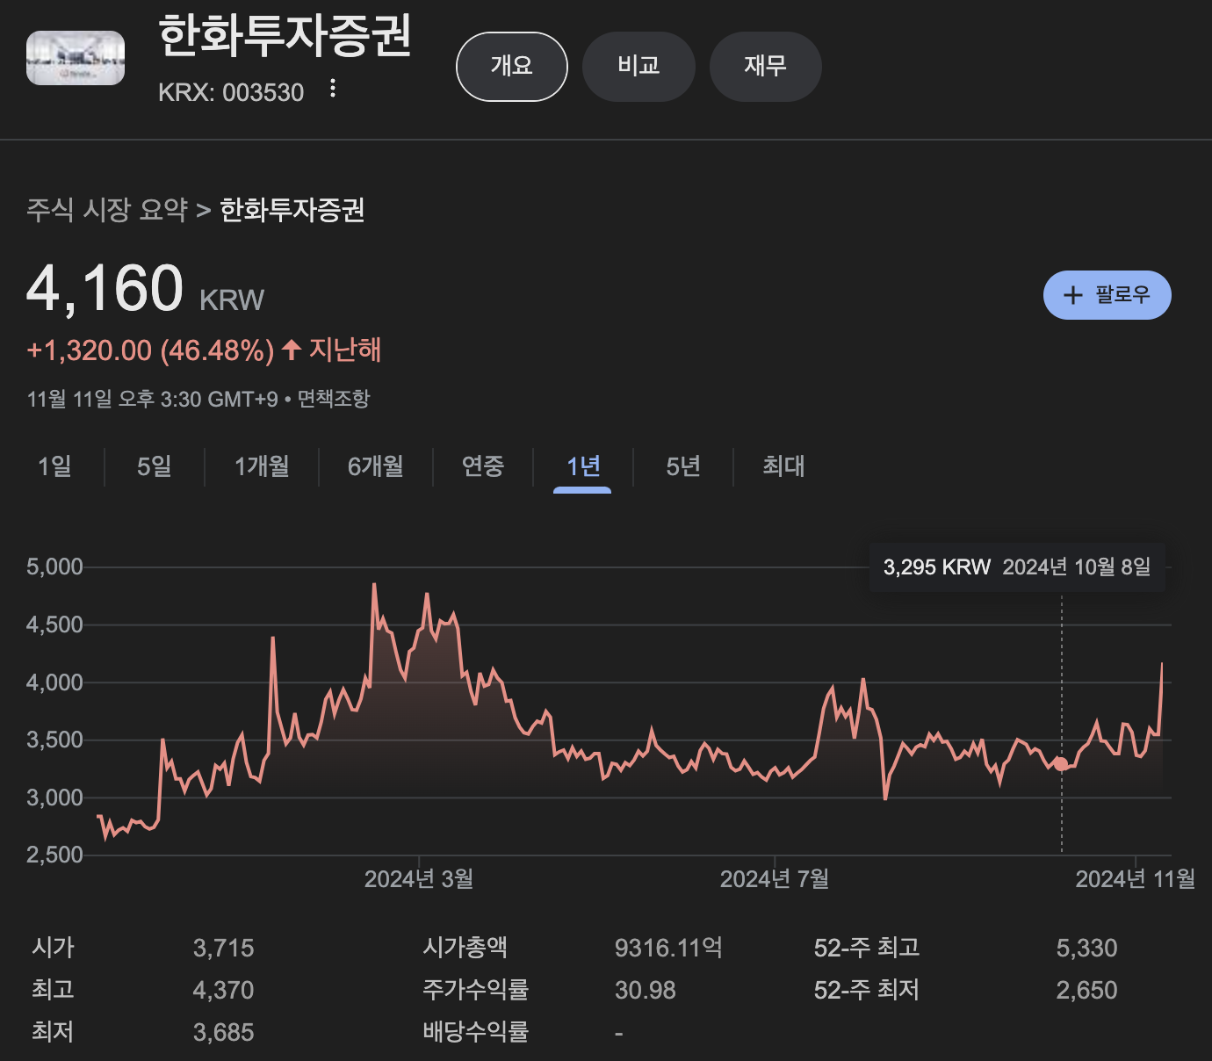Click the 2024년 11월 axis label
Image resolution: width=1212 pixels, height=1061 pixels.
(x=1136, y=879)
